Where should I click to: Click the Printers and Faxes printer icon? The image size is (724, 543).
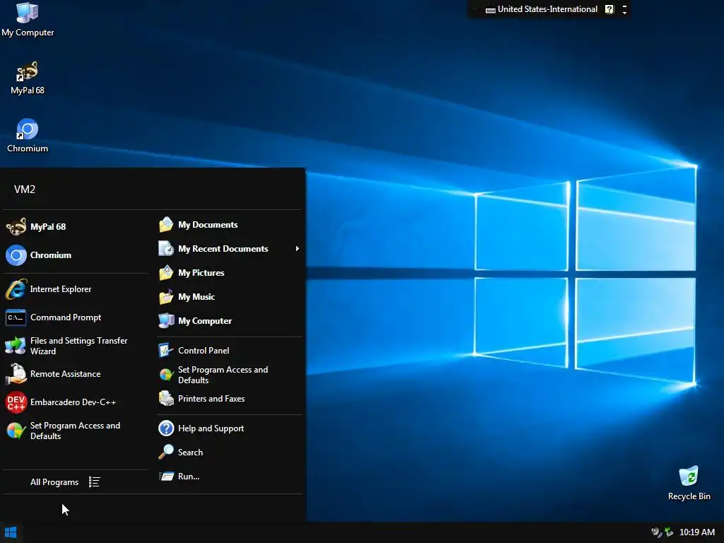click(x=165, y=399)
